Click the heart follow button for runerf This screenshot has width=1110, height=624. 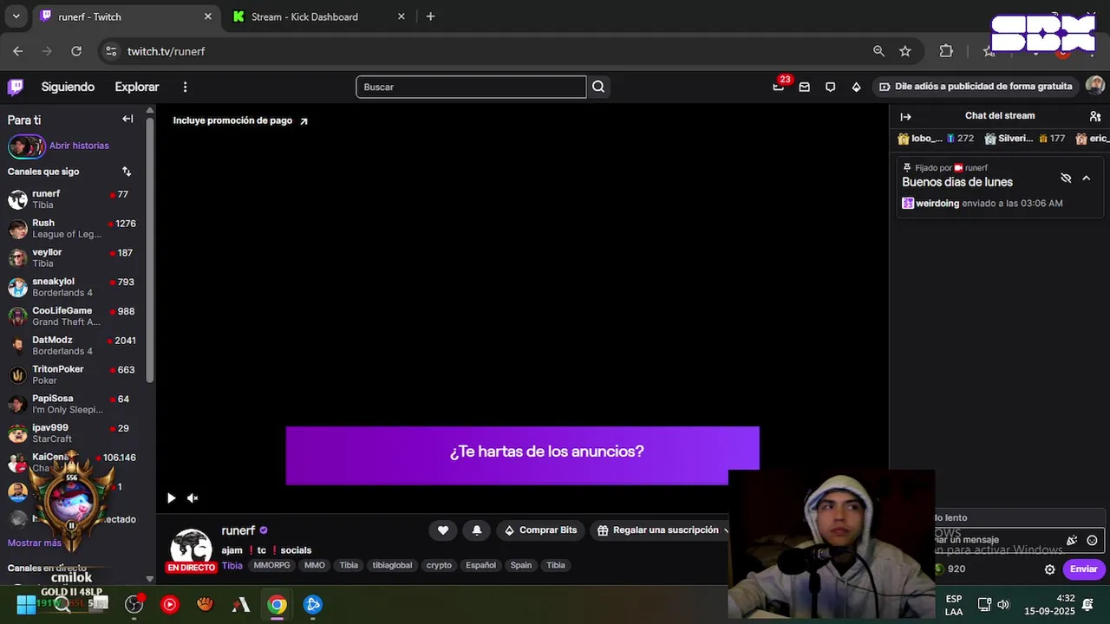pos(443,530)
